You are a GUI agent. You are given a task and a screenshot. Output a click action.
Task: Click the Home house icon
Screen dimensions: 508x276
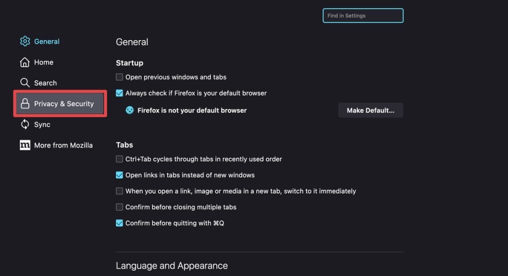(x=25, y=62)
